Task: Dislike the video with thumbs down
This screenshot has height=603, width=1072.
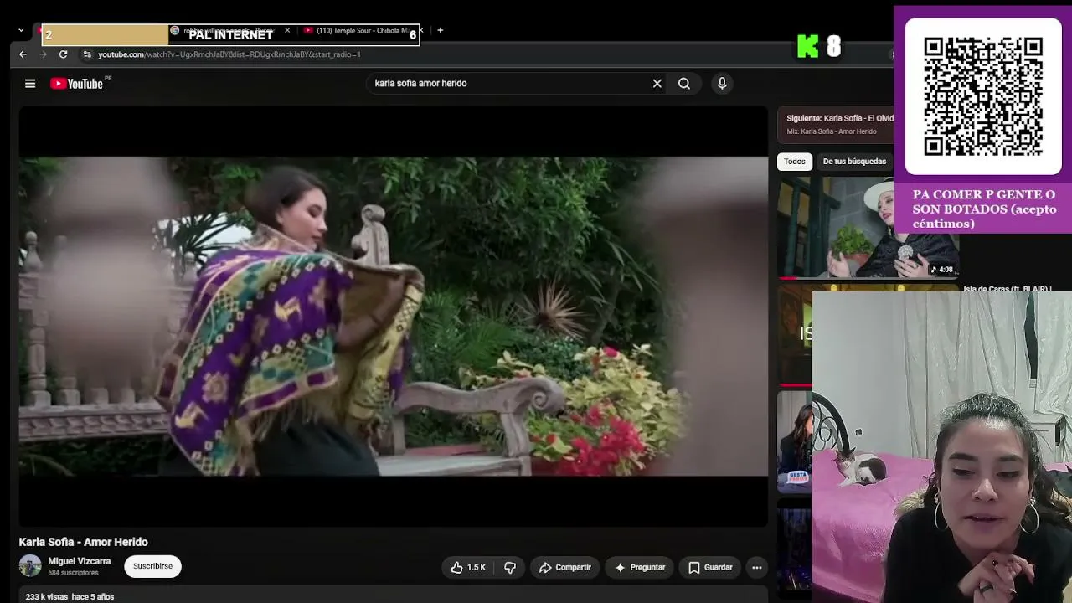Action: (x=510, y=567)
